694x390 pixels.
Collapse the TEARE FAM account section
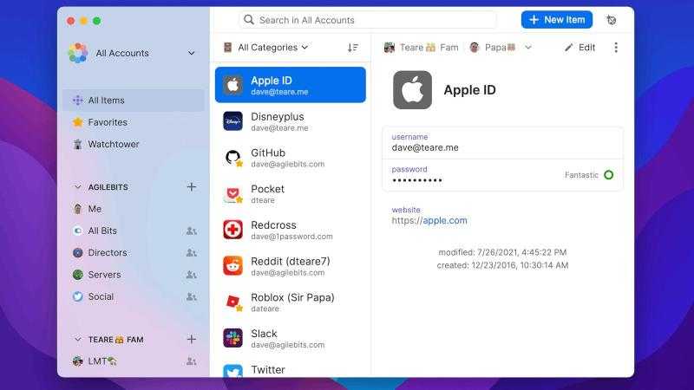pos(78,340)
